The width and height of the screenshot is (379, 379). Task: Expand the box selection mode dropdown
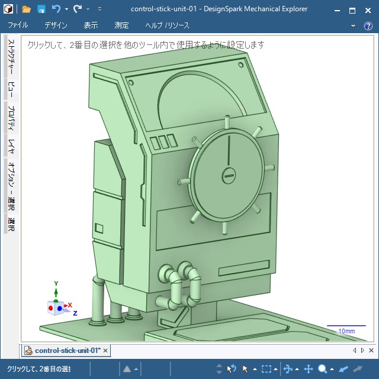pos(277,369)
